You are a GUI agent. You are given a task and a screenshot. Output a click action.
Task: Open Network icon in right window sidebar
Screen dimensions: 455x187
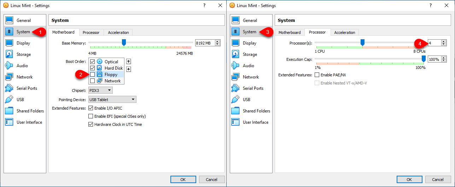pos(236,77)
